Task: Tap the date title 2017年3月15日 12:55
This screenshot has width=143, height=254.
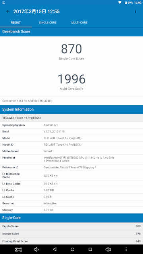Action: (37, 12)
